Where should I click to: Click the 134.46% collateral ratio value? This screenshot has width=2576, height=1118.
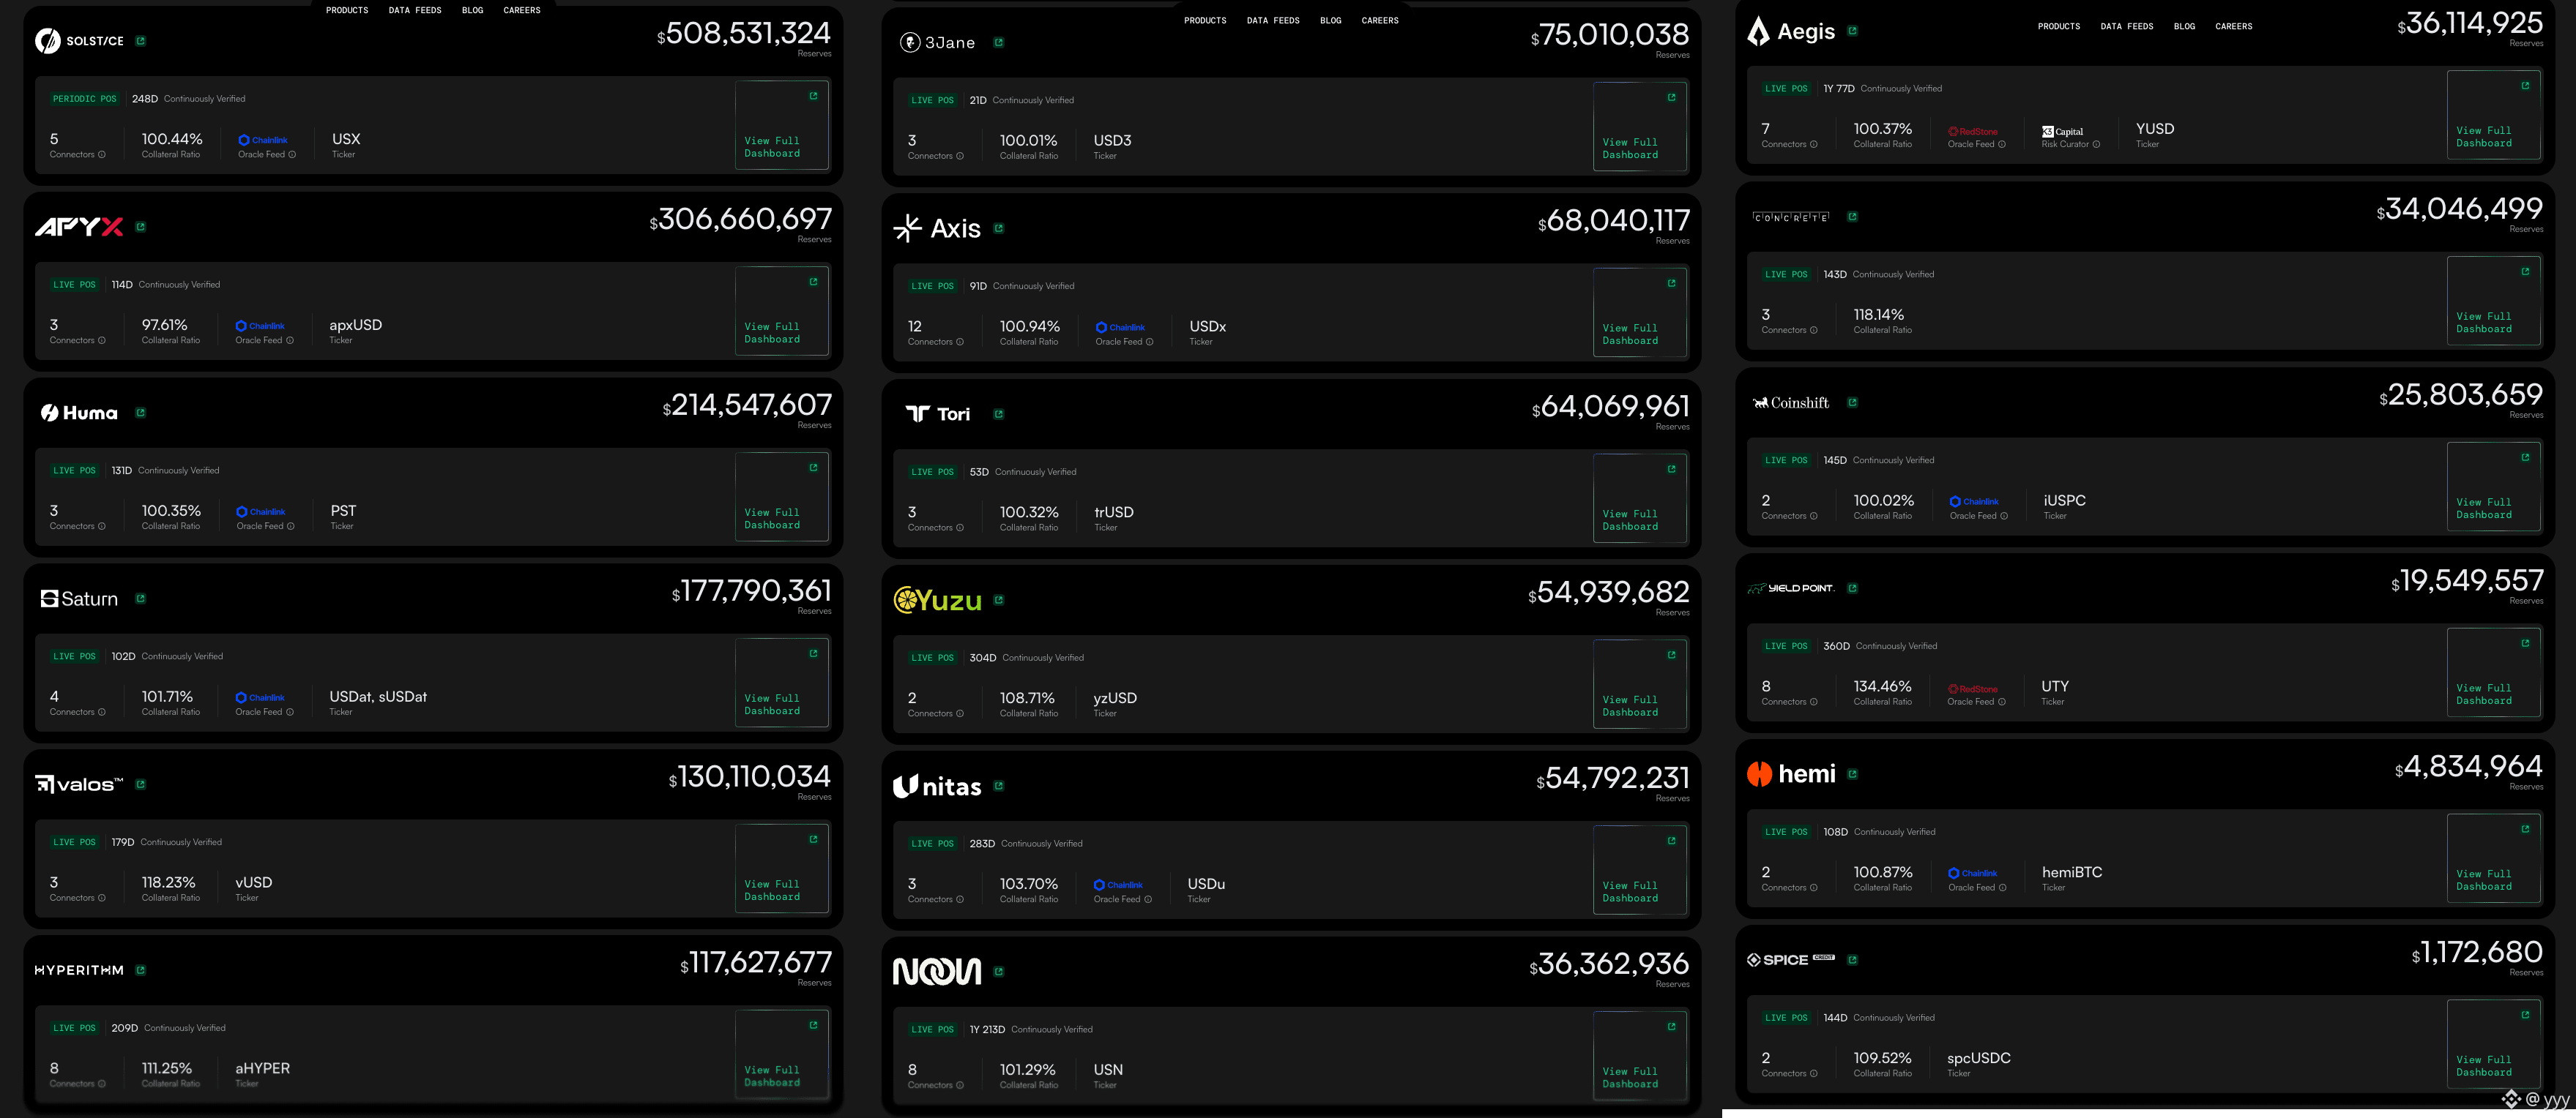[1882, 686]
